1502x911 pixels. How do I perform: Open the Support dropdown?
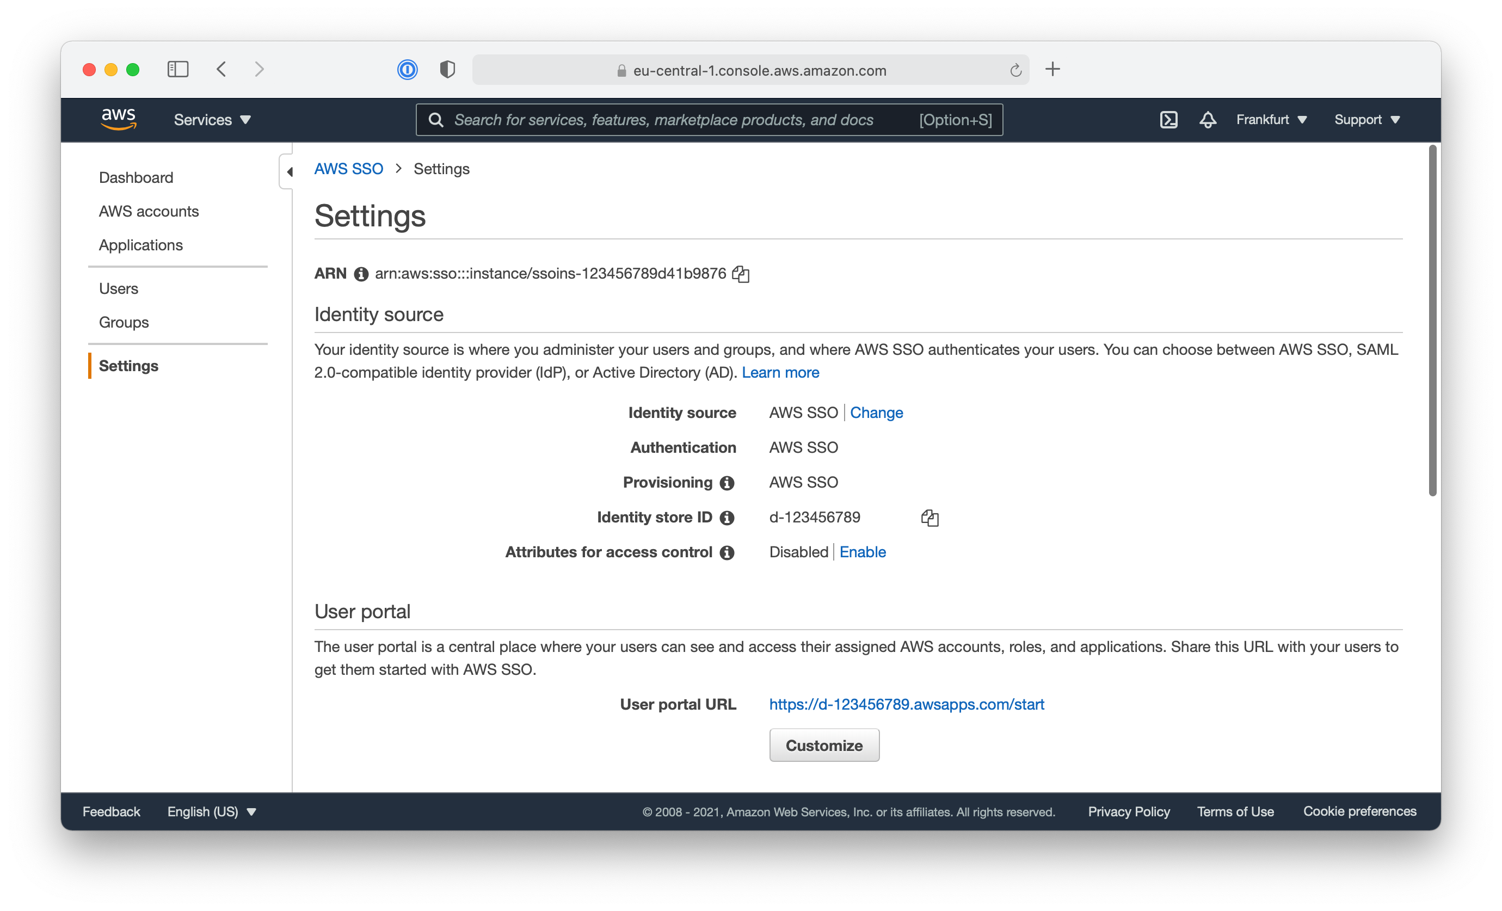point(1367,120)
